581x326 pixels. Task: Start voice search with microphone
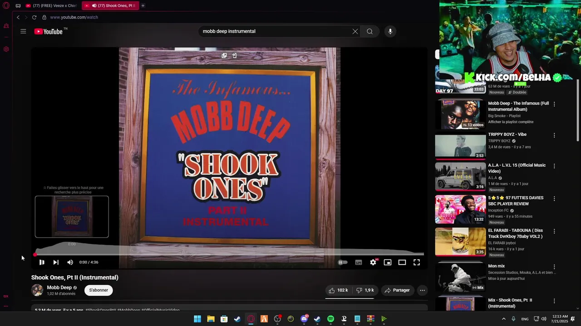click(390, 31)
